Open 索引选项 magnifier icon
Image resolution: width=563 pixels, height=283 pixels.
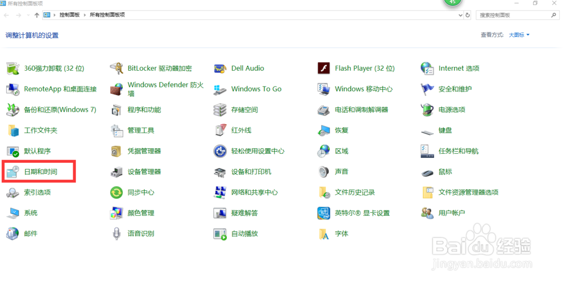(x=13, y=193)
